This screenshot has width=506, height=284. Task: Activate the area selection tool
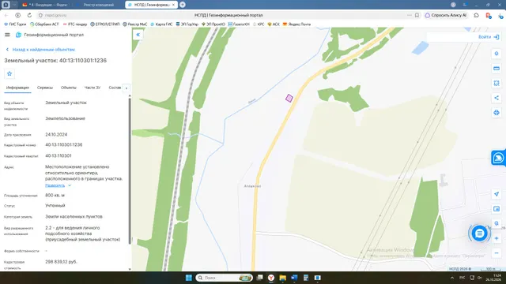tap(497, 83)
